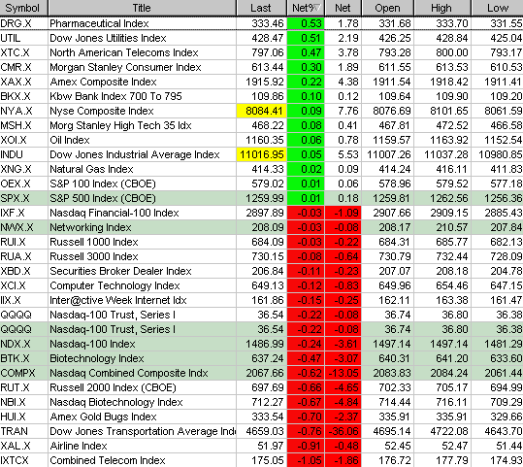Sort by the Last column header
The image size is (523, 467).
(x=261, y=8)
